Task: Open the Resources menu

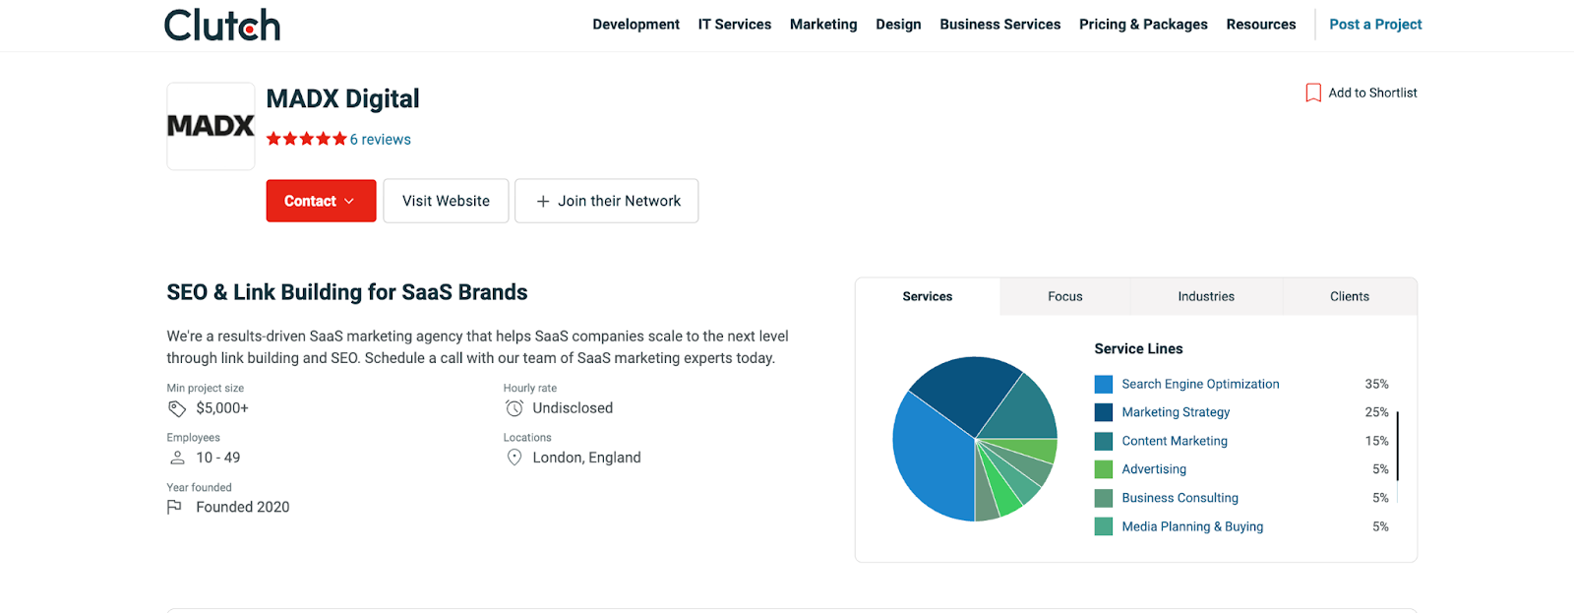Action: pyautogui.click(x=1261, y=25)
